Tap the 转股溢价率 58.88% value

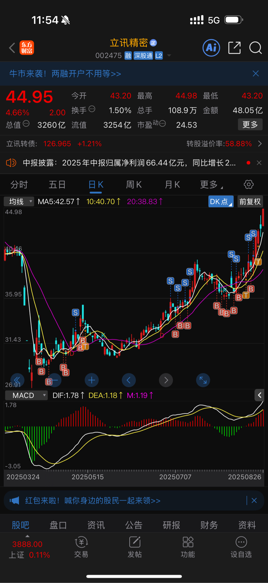[238, 144]
